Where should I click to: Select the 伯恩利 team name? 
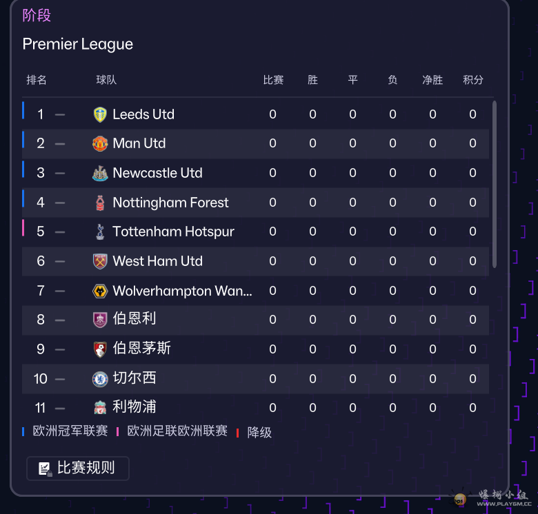(134, 320)
